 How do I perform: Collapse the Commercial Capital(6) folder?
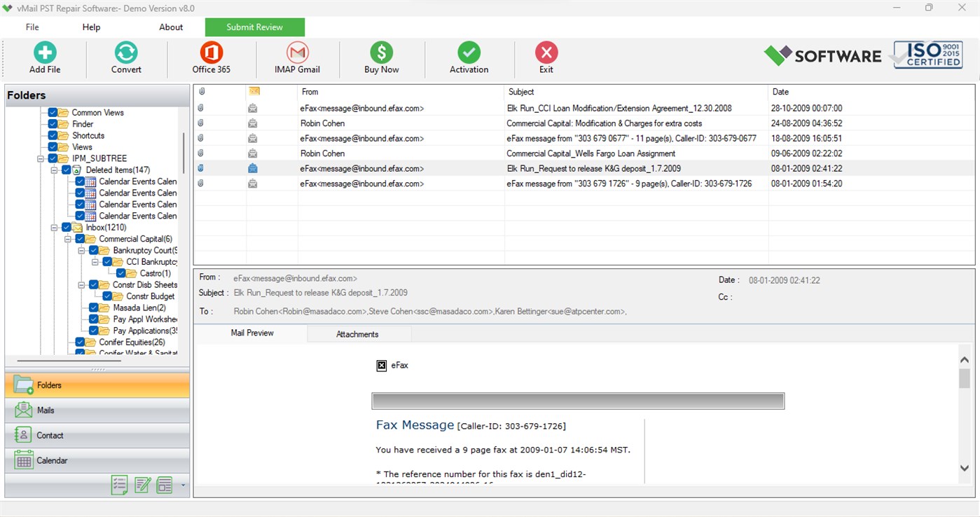(x=69, y=238)
